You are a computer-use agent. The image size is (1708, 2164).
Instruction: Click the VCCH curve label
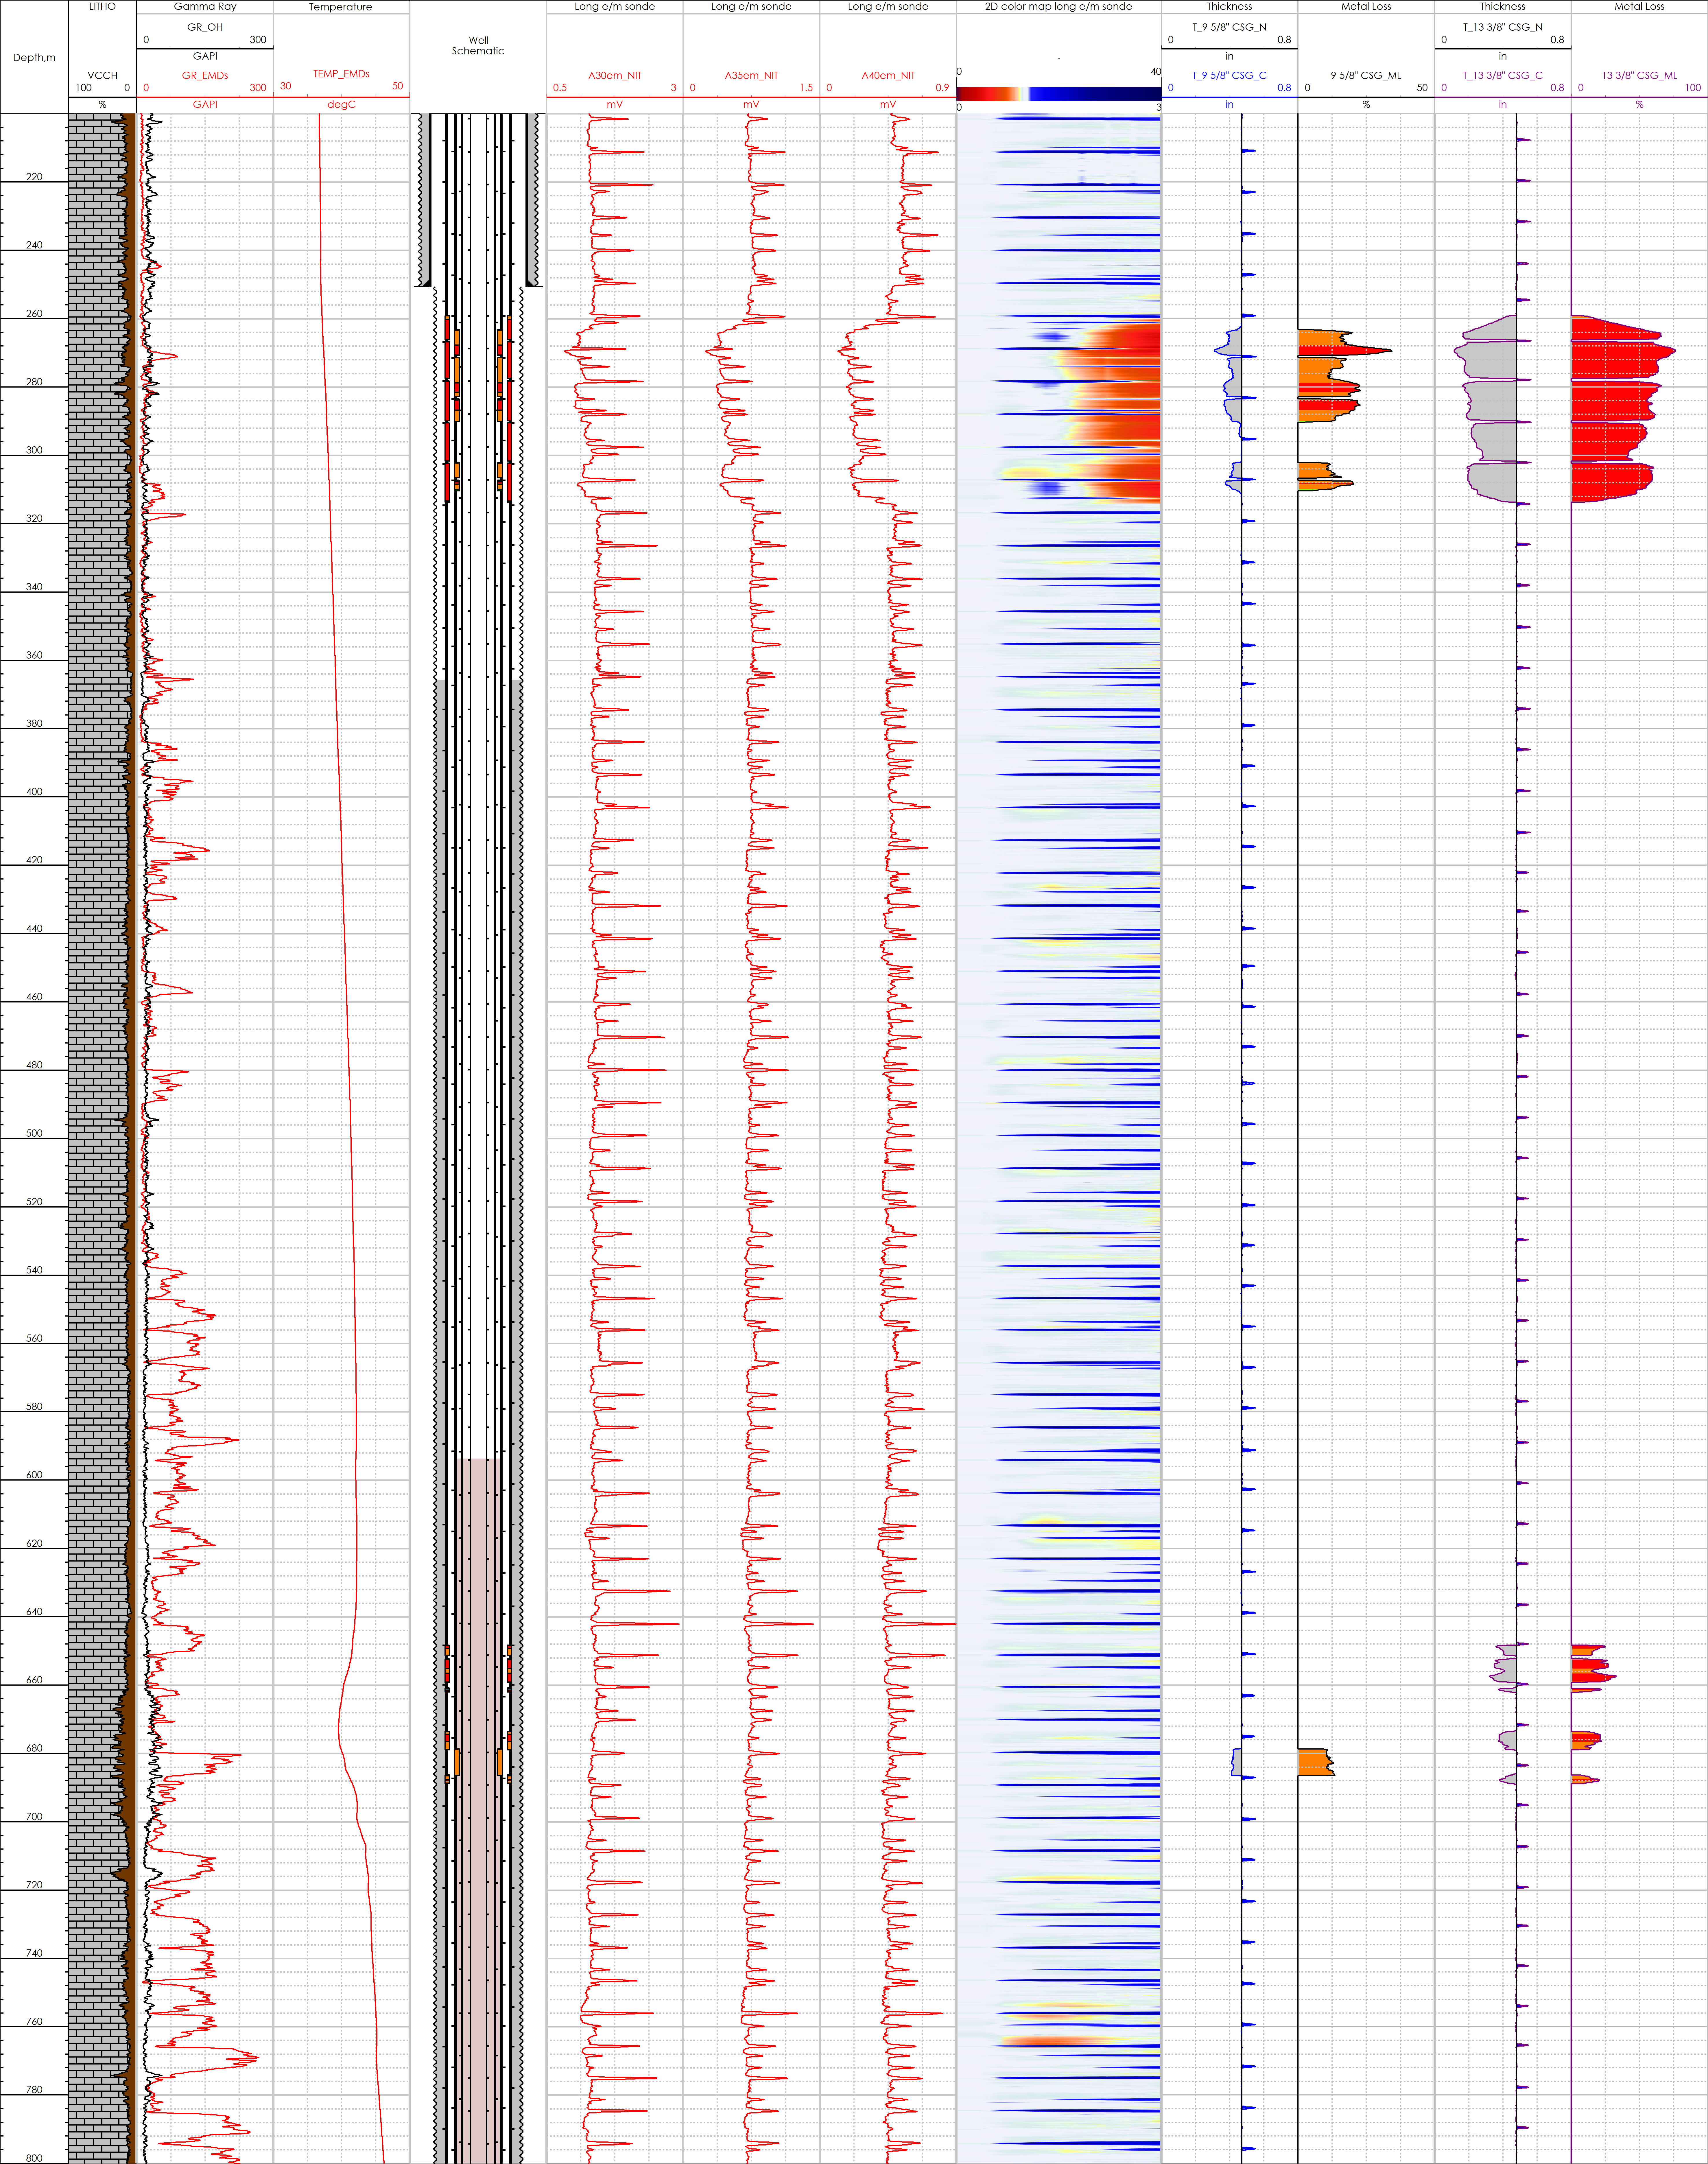click(102, 75)
